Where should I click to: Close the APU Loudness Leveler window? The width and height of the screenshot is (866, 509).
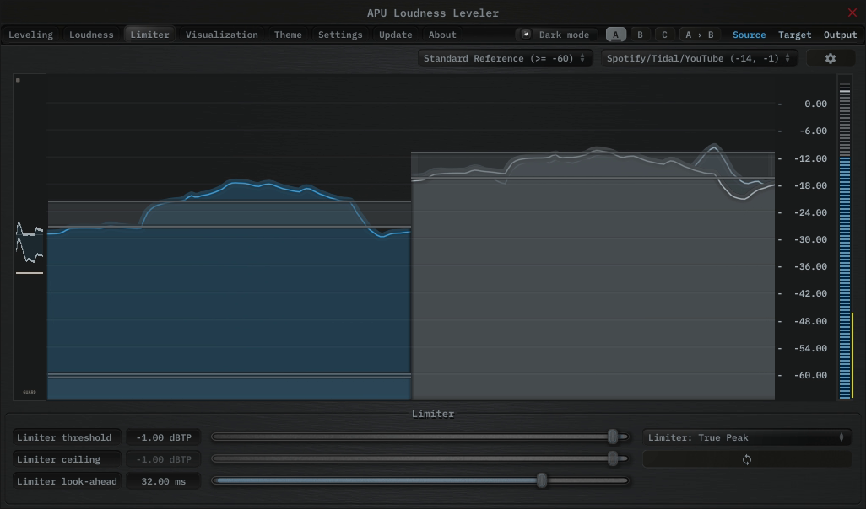(x=852, y=13)
